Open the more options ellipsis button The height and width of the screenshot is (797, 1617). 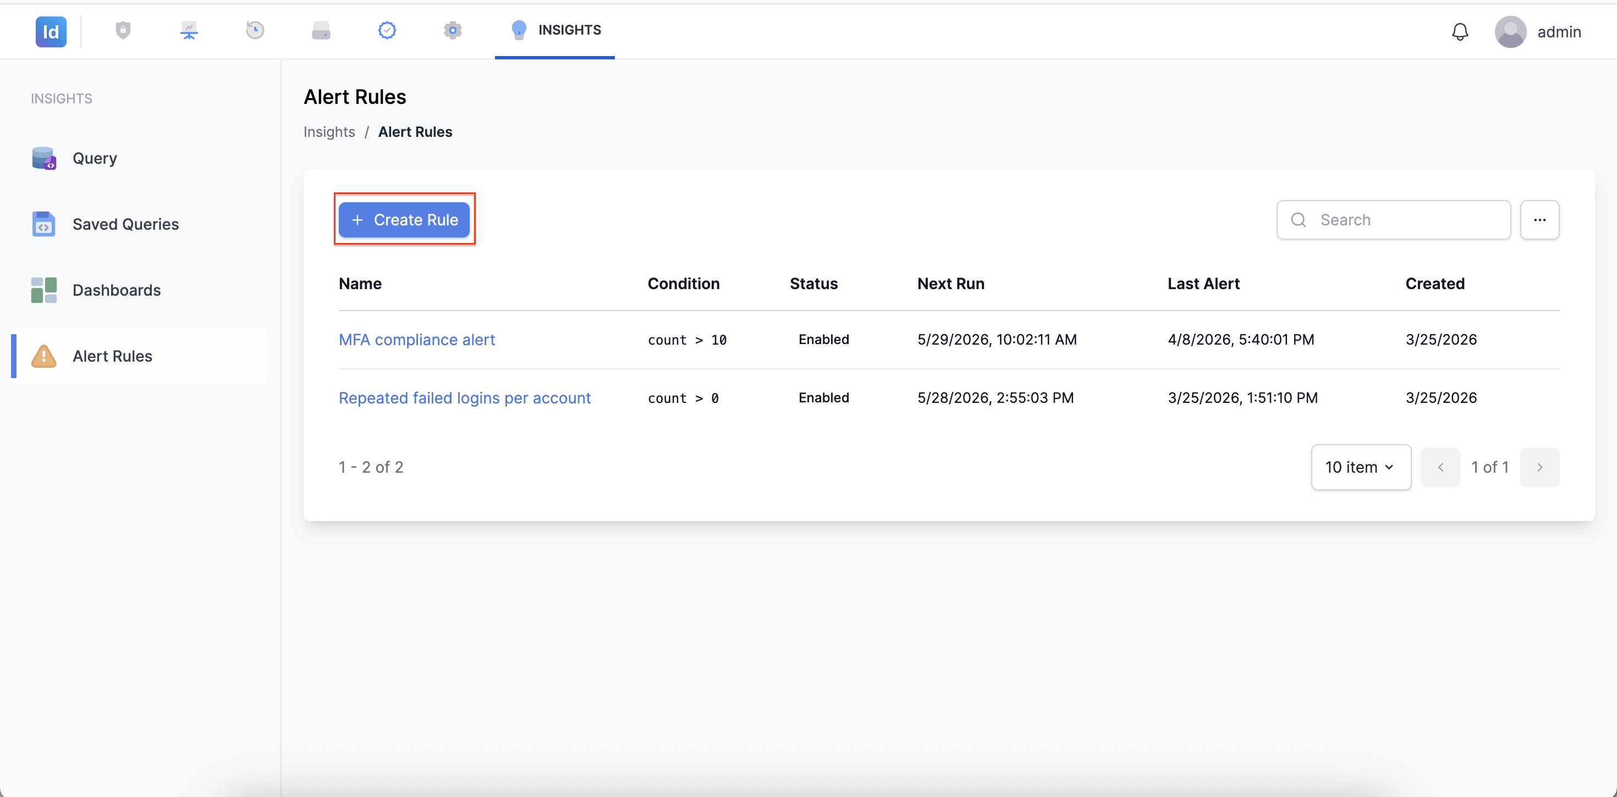point(1540,220)
